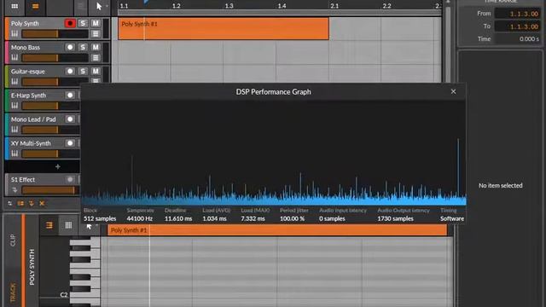Select the orange arranger timeline view icon
This screenshot has height=307, width=546.
[x=35, y=6]
